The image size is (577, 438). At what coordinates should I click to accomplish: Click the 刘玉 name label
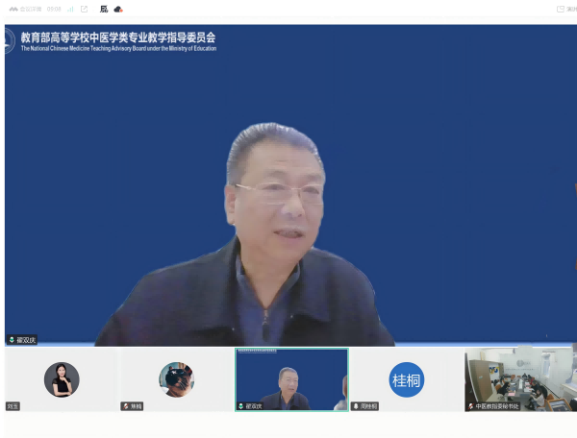pyautogui.click(x=13, y=406)
